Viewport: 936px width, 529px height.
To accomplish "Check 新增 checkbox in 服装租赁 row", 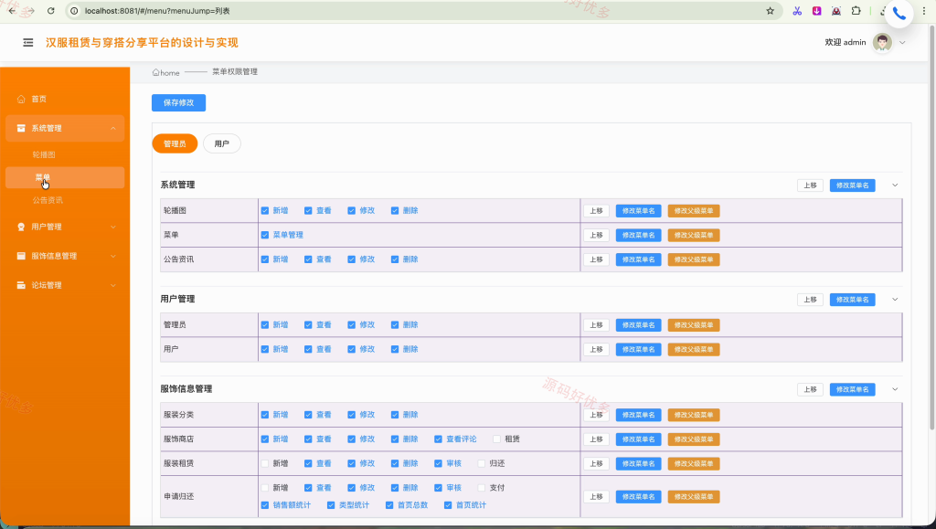I will [264, 463].
